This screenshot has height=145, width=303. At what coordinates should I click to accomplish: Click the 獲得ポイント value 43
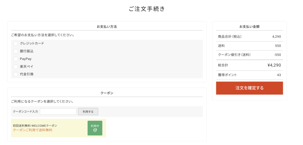[x=279, y=75]
